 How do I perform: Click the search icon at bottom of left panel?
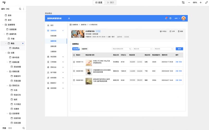pyautogui.click(x=23, y=128)
